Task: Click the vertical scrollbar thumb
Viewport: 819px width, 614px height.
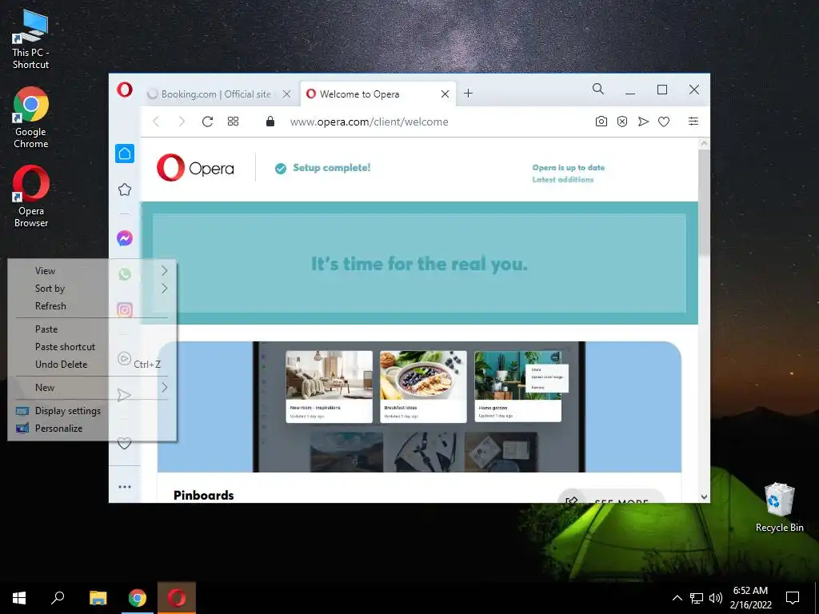Action: point(704,202)
